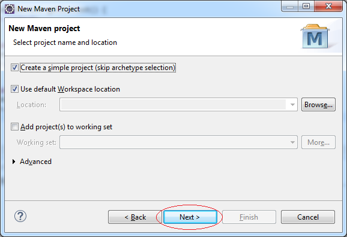The height and width of the screenshot is (237, 347).
Task: Click the < Back button
Action: tap(135, 217)
